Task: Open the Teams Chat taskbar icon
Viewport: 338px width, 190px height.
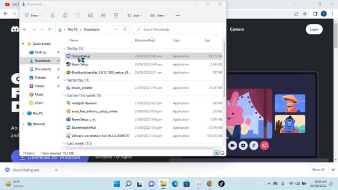Action: [152, 184]
